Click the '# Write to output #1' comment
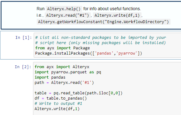This screenshot has width=181, height=115. 58,104
